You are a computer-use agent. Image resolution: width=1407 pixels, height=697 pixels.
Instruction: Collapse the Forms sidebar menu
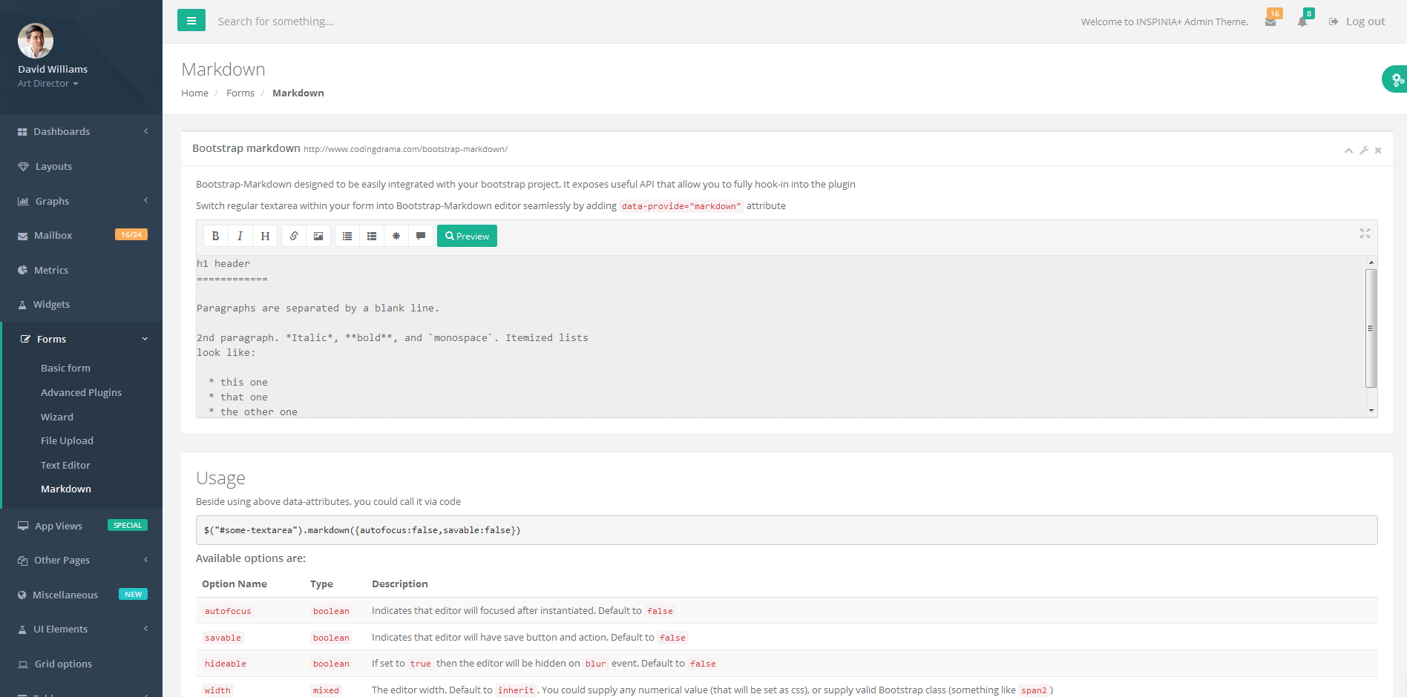(82, 339)
